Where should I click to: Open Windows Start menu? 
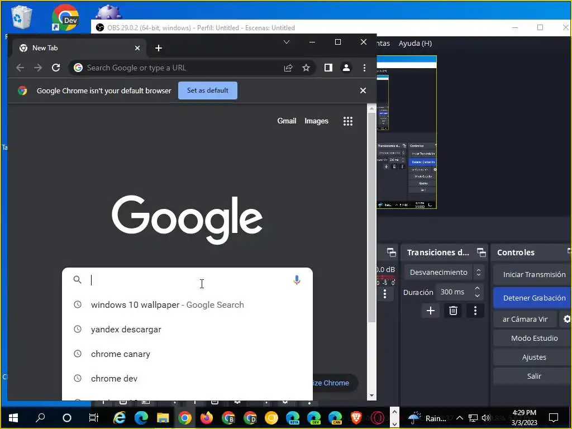click(x=13, y=418)
